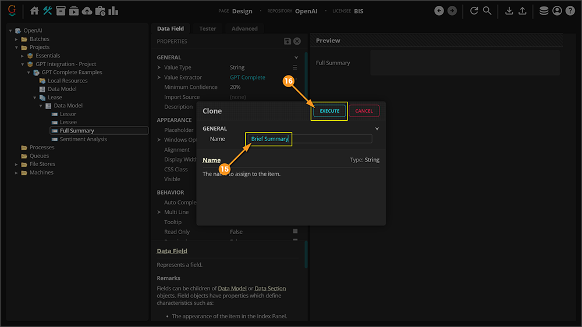This screenshot has height=327, width=582.
Task: Select Sentiment Analysis field in tree
Action: point(83,139)
